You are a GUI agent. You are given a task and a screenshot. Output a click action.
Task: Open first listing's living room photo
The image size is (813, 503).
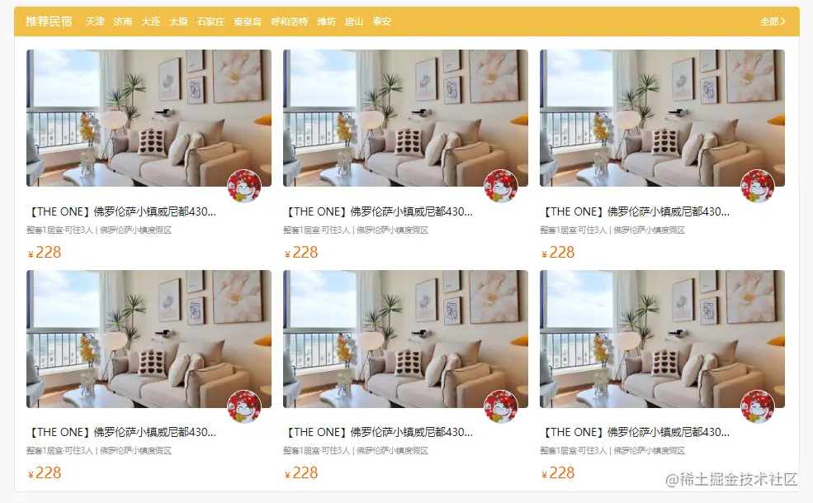tap(149, 118)
